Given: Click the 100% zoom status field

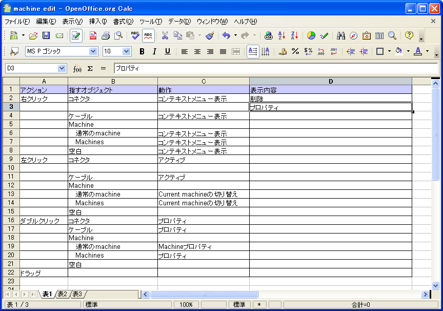Looking at the screenshot, I should [x=187, y=305].
